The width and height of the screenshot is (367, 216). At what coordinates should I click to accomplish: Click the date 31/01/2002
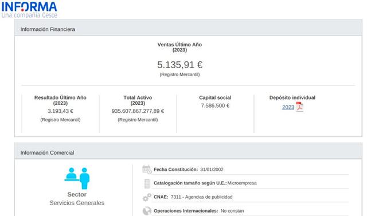tap(212, 170)
